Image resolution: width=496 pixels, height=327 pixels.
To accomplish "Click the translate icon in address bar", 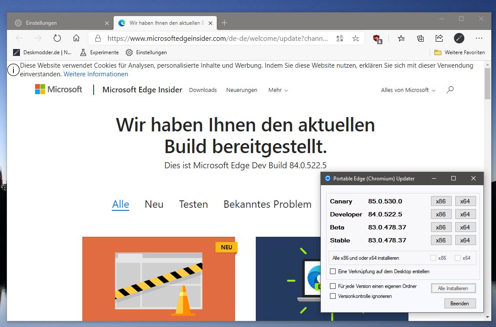I will (340, 38).
